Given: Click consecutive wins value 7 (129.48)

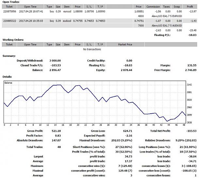Looking at the screenshot, I should click(125, 166).
